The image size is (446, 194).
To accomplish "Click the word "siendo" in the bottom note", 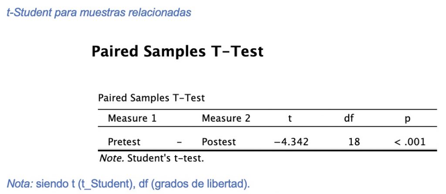I will (50, 184).
